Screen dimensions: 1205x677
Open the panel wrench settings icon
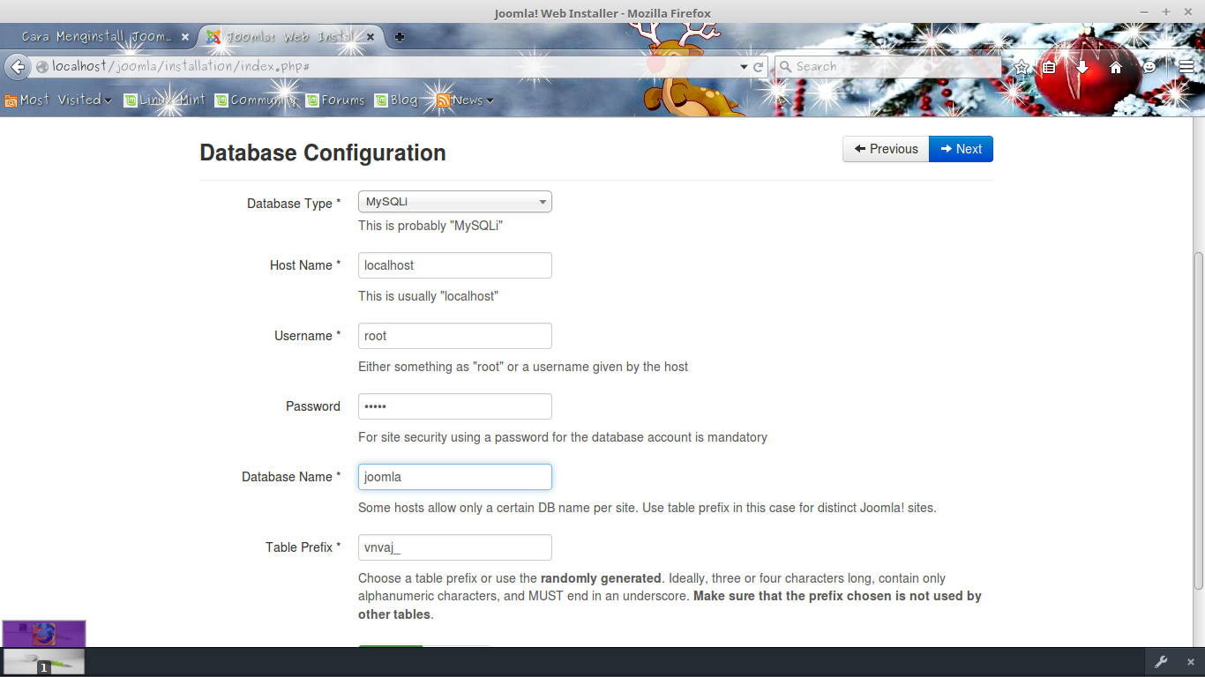[x=1162, y=662]
